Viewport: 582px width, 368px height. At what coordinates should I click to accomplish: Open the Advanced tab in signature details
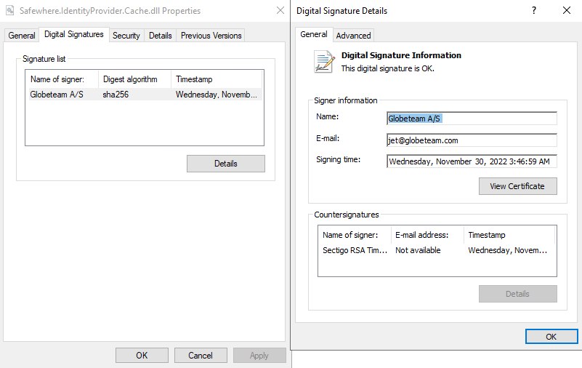coord(353,36)
